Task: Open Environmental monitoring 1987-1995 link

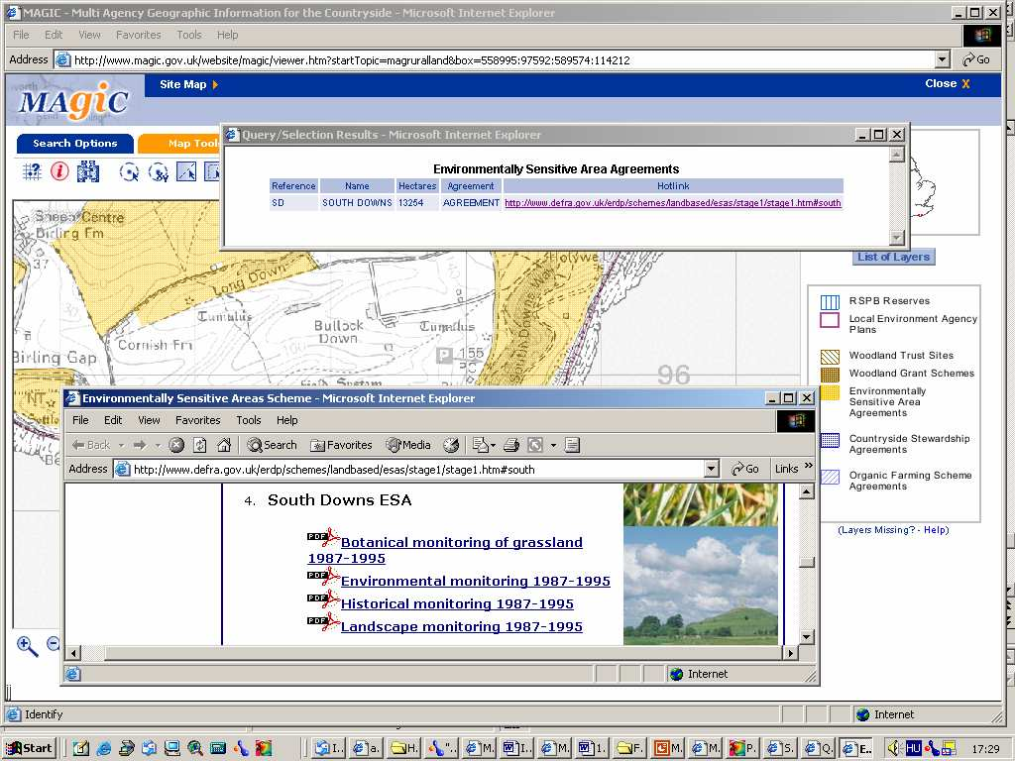Action: tap(476, 581)
